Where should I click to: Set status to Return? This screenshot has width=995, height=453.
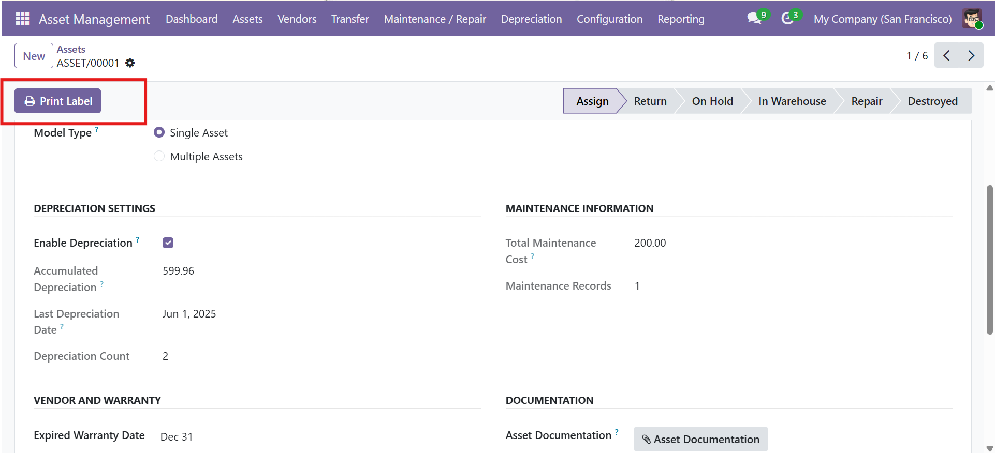tap(650, 101)
